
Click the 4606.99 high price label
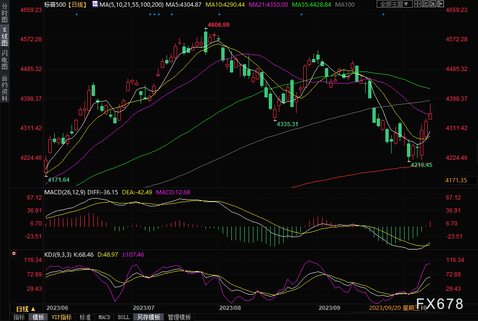[x=218, y=24]
